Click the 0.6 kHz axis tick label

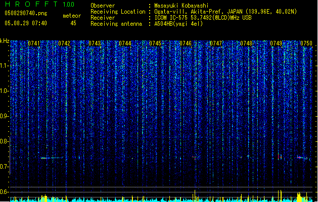[x=5, y=192]
